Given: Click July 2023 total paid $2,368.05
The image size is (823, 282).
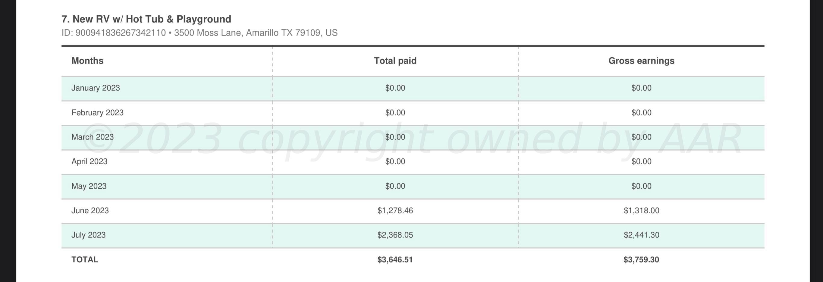Looking at the screenshot, I should (x=395, y=235).
